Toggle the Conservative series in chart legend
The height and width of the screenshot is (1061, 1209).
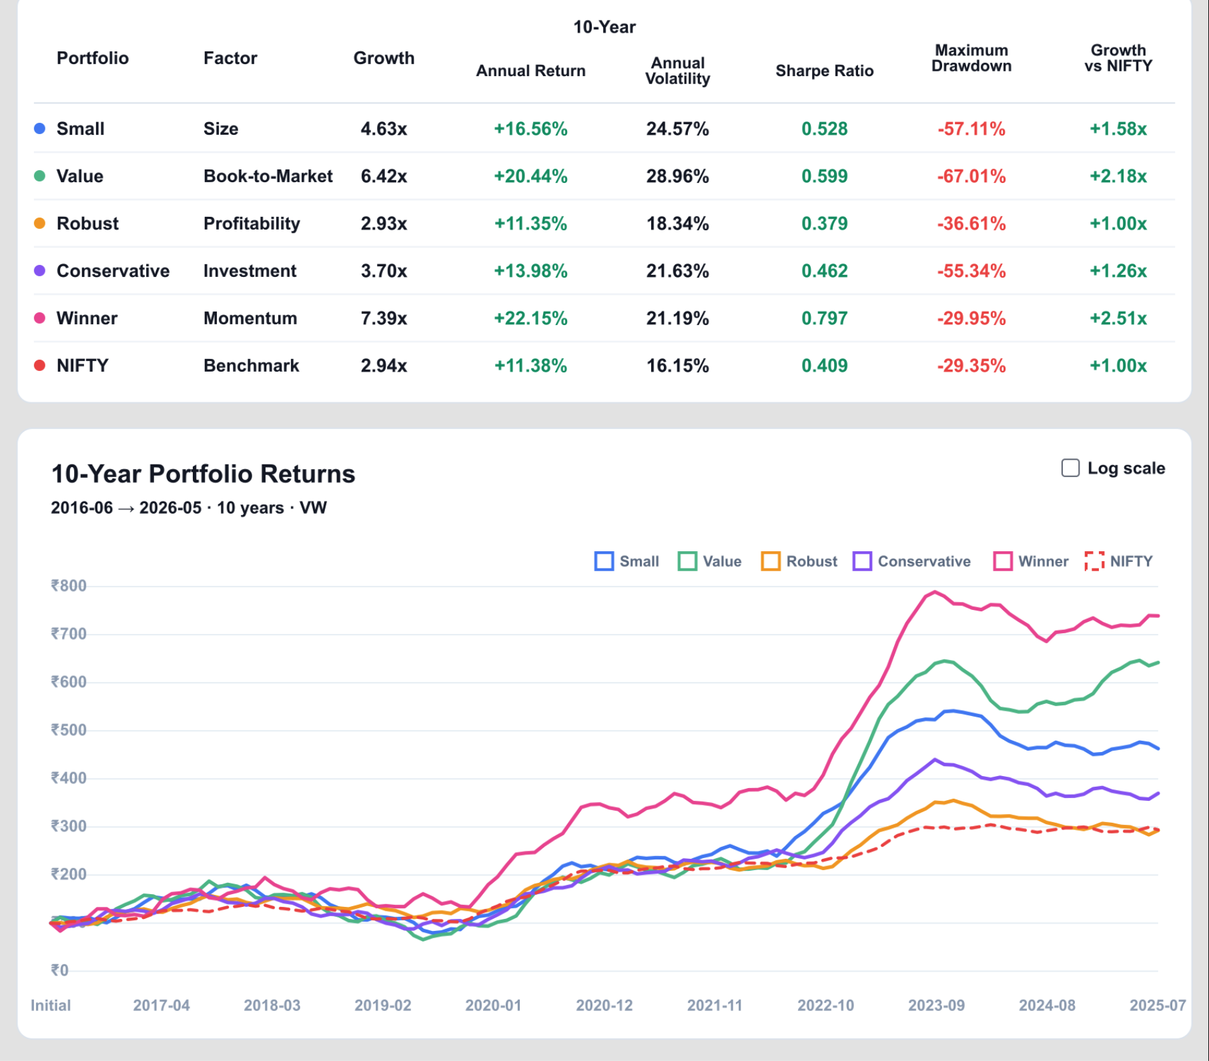[x=911, y=561]
